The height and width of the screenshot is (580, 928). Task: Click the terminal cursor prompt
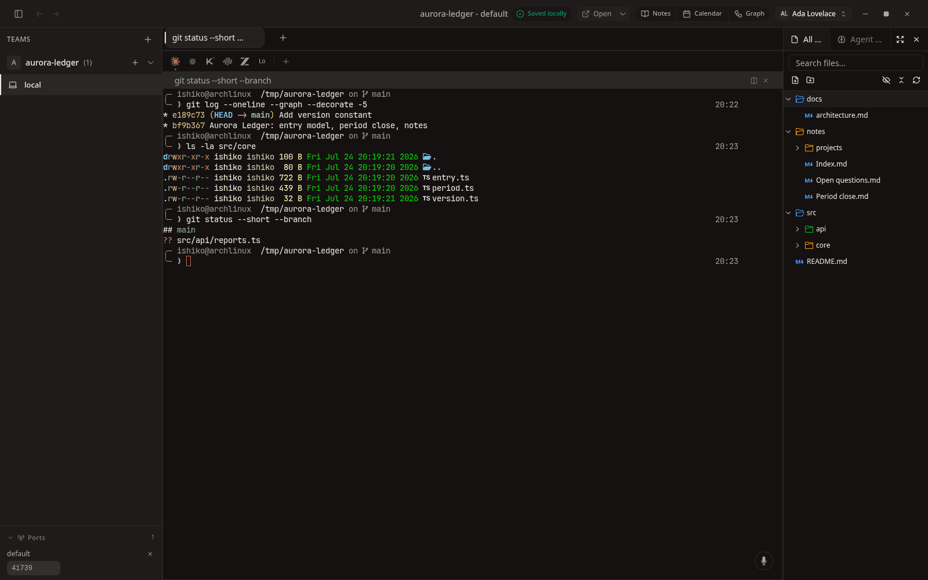pyautogui.click(x=188, y=262)
